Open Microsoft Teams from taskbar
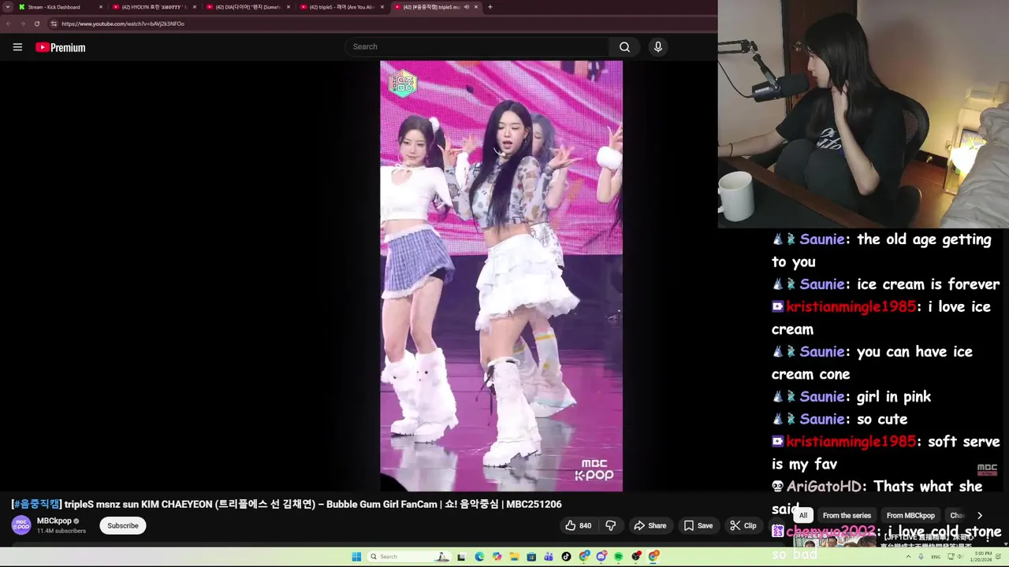Screen dimensions: 1009x567 click(x=549, y=557)
